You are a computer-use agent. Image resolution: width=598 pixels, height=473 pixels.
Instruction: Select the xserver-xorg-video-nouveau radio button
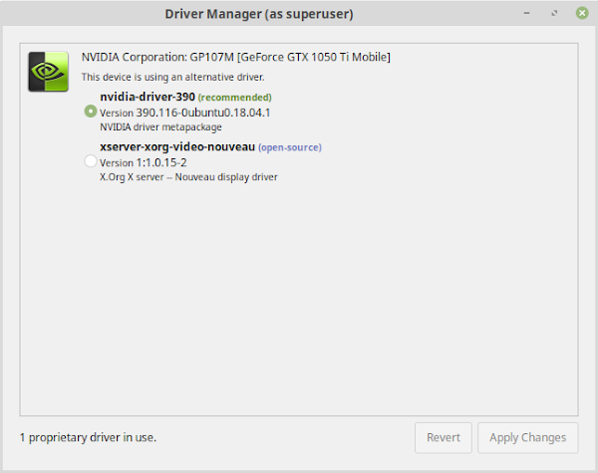pyautogui.click(x=91, y=161)
